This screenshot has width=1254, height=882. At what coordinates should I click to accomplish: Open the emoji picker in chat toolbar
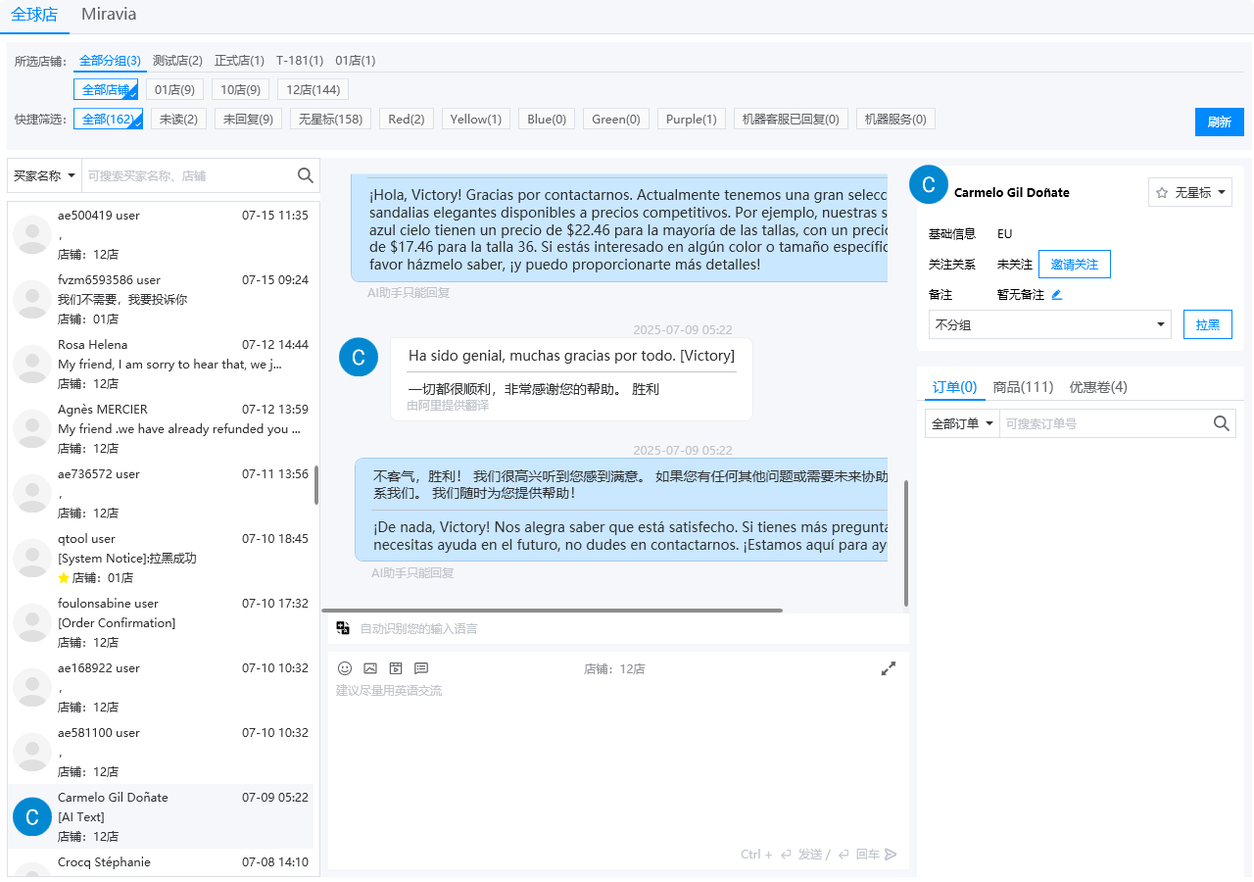(345, 668)
